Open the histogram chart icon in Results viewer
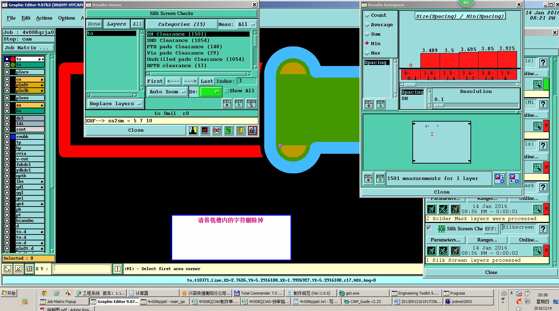559x311 pixels. coord(252,130)
